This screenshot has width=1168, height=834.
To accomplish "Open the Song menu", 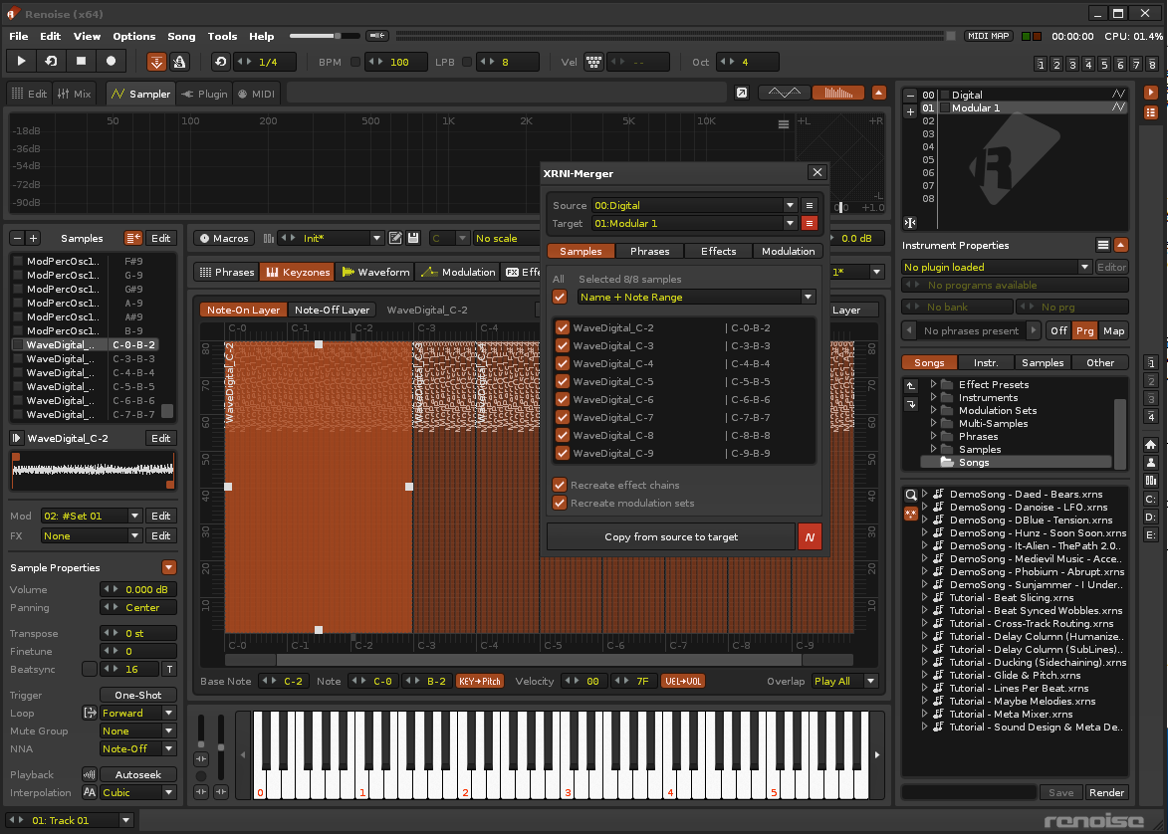I will pyautogui.click(x=181, y=36).
